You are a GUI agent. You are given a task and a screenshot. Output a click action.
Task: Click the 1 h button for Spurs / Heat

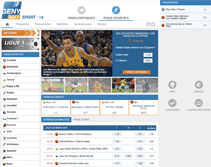click(205, 25)
